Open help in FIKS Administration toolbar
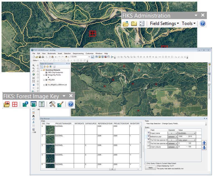The width and height of the screenshot is (213, 176). pyautogui.click(x=202, y=23)
